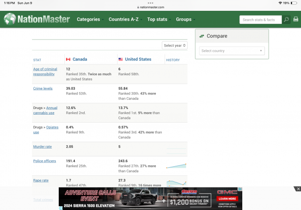
Task: Close the bottom ad banner
Action: 297,189
